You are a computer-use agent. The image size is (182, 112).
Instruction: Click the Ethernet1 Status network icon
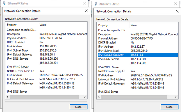96,4
